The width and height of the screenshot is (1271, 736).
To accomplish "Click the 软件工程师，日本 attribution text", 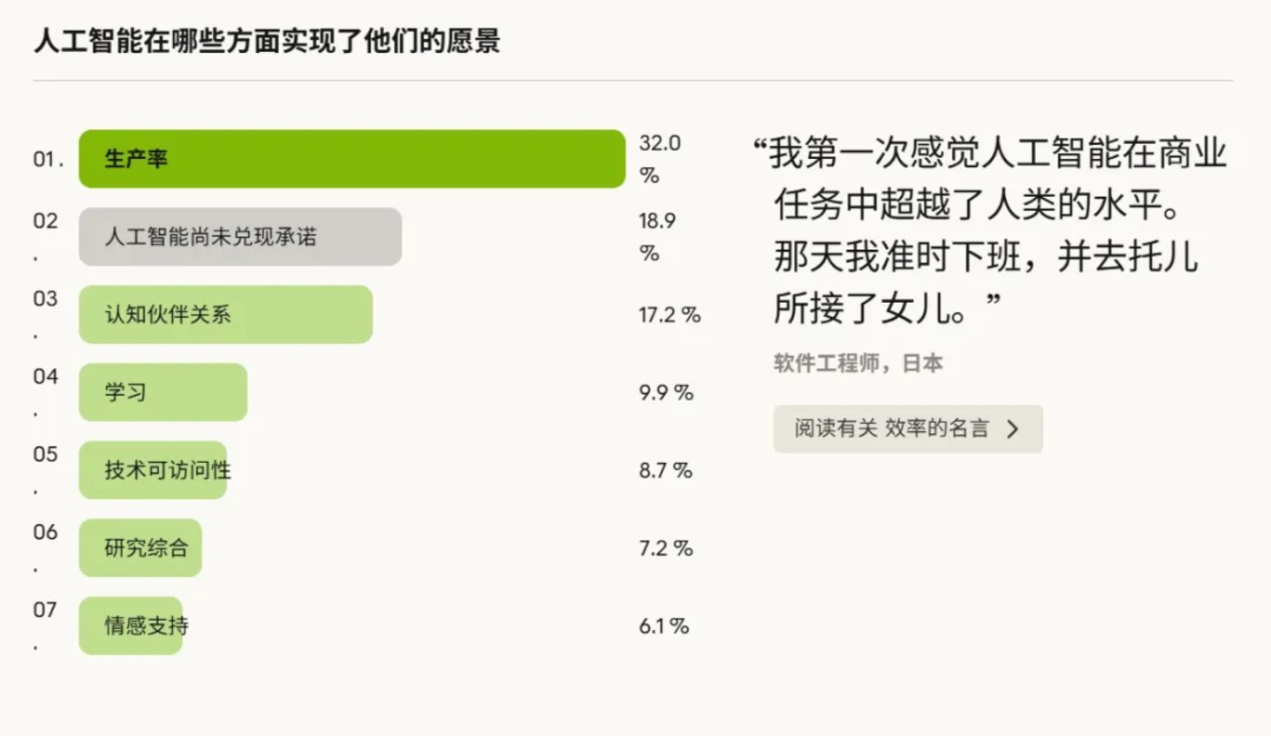I will pos(857,362).
